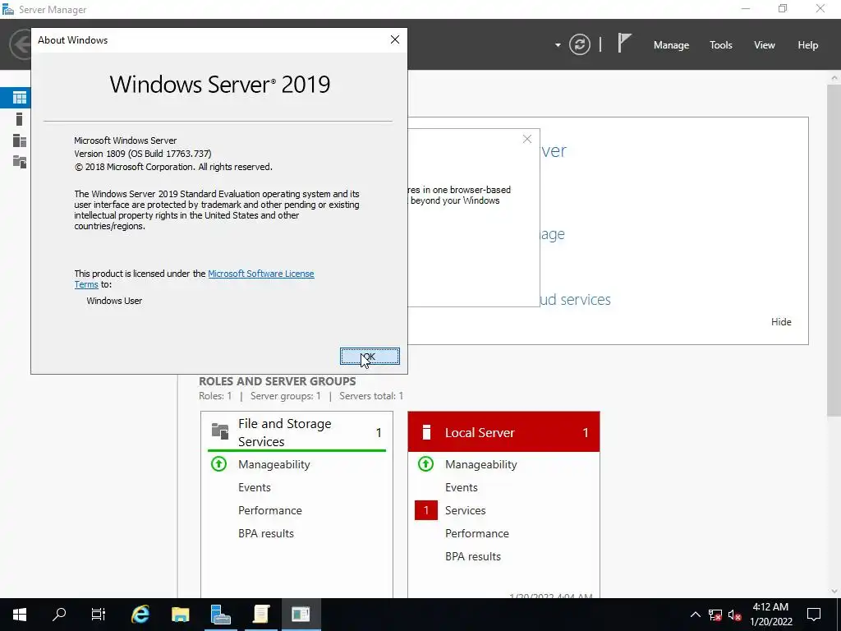Image resolution: width=841 pixels, height=631 pixels.
Task: Switch to Server Manager taskbar icon
Action: pos(220,614)
